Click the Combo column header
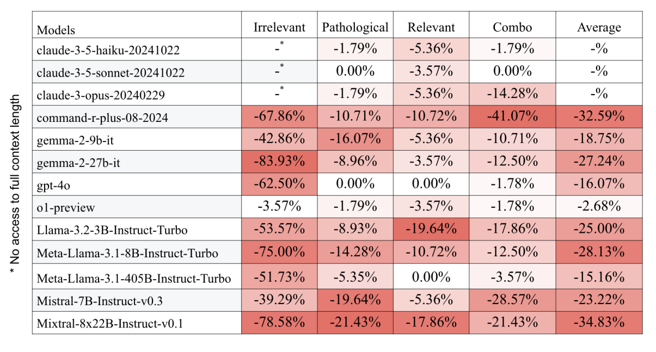 [x=512, y=27]
